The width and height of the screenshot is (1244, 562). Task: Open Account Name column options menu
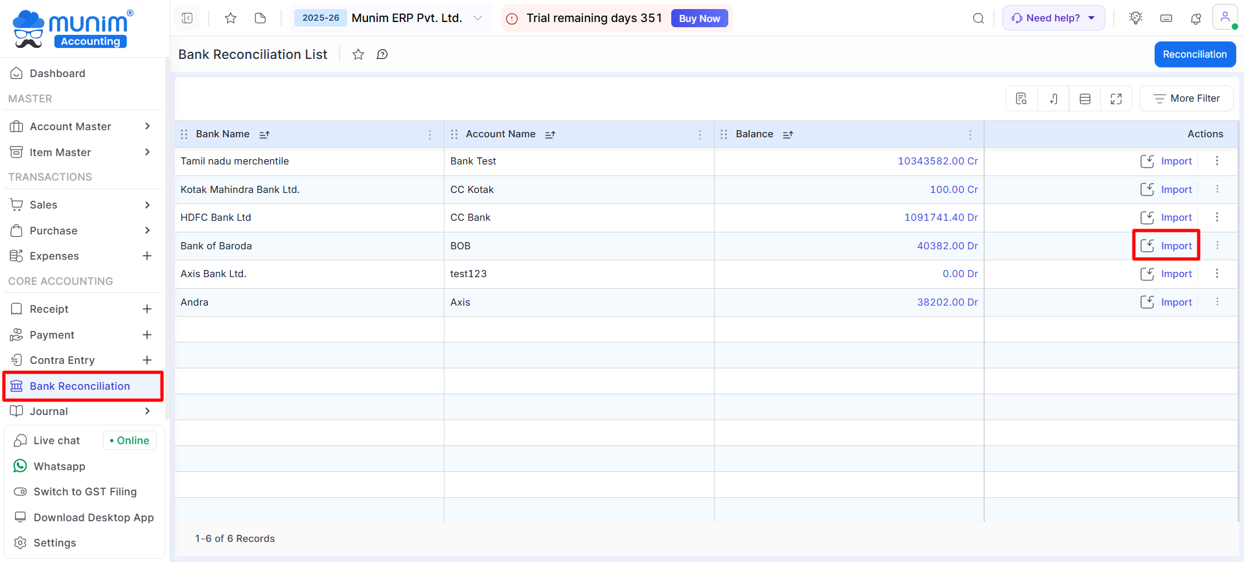coord(700,135)
